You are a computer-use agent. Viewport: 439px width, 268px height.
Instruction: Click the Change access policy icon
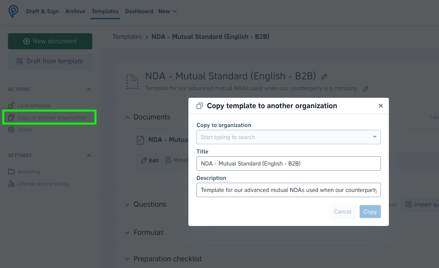11,184
